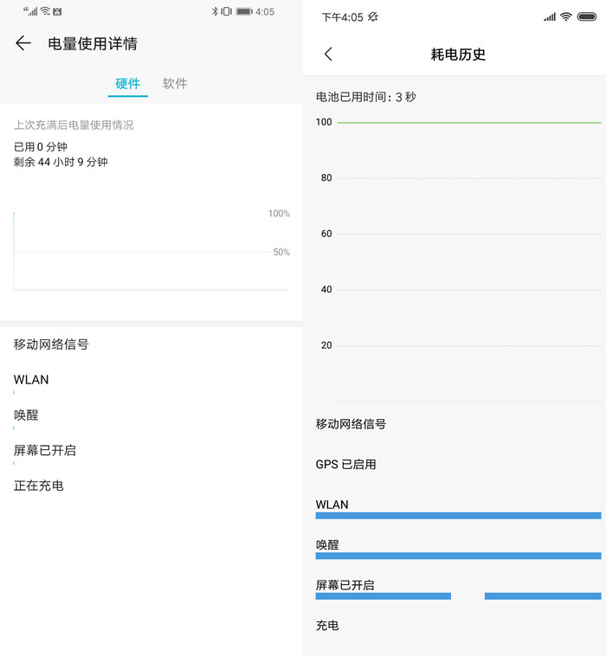Tap WLAN row in left panel
The height and width of the screenshot is (656, 606).
coord(31,379)
